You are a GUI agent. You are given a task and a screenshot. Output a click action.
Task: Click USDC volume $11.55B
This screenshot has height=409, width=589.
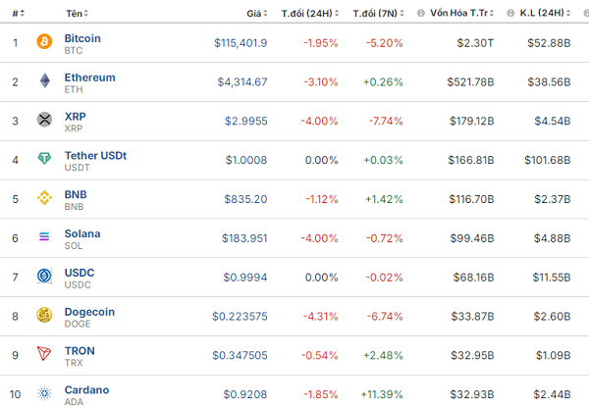pos(552,278)
